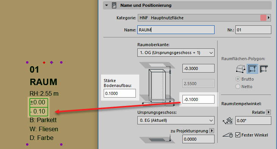277x149 pixels.
Task: Click the Nr. field containing 01
Action: click(253, 30)
